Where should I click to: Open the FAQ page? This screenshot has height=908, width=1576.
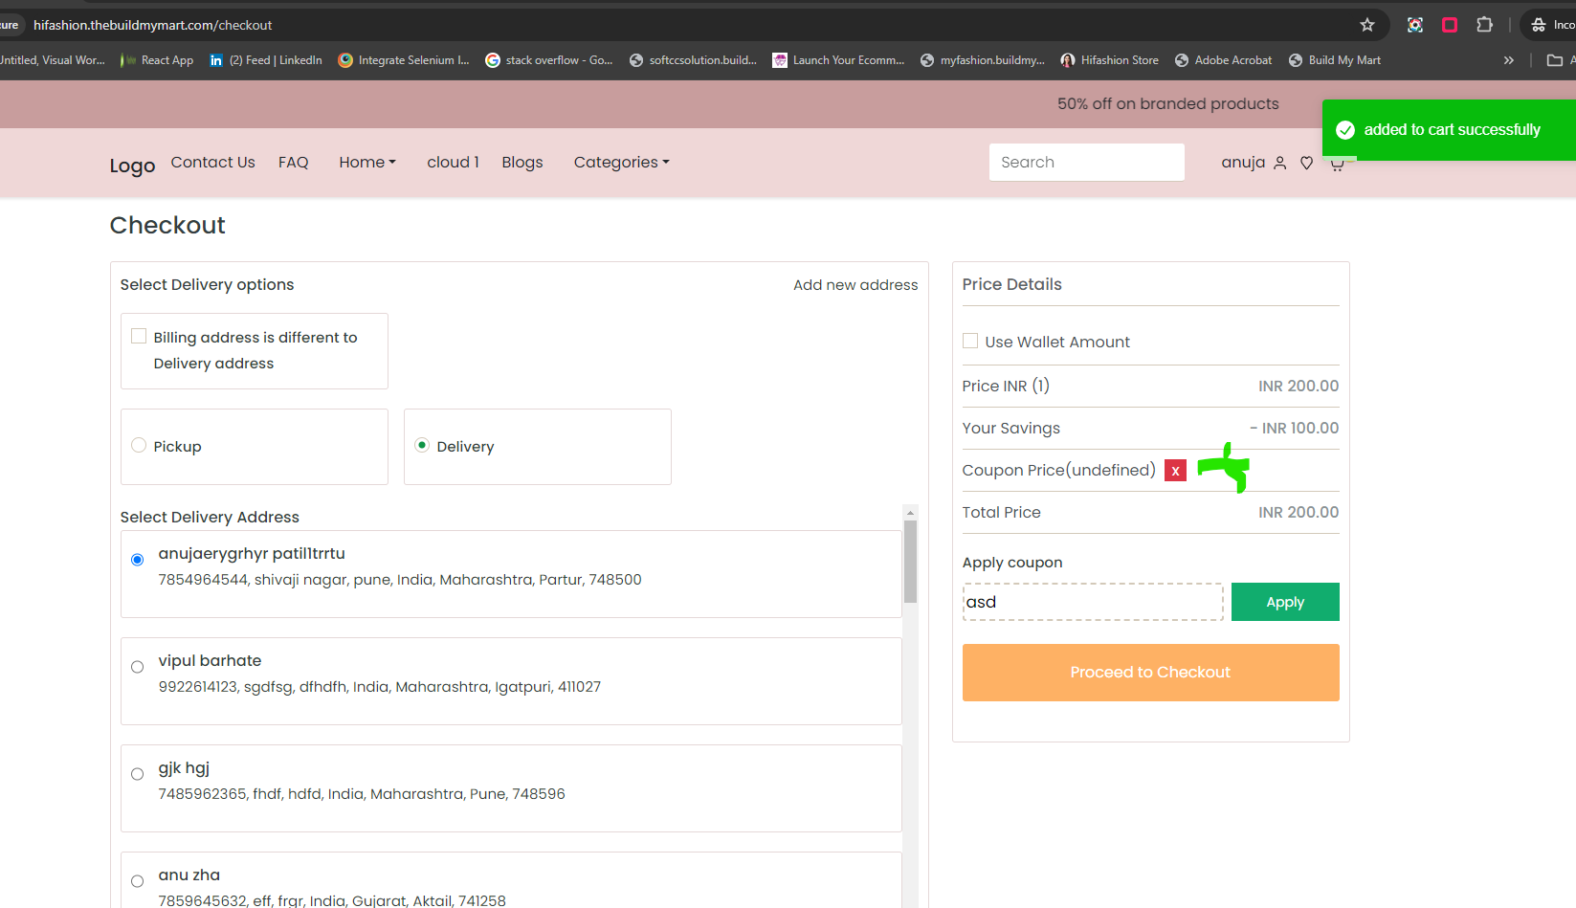tap(294, 163)
